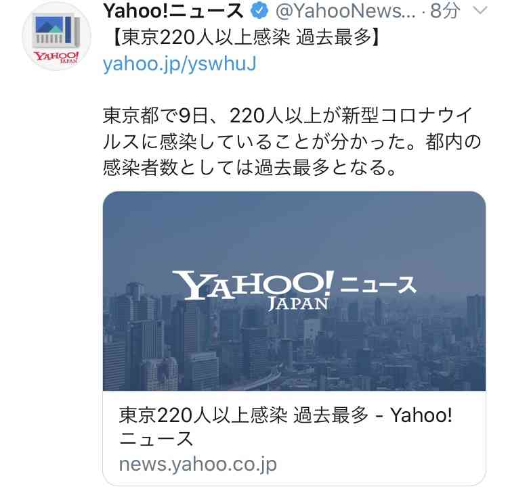Click the red YAHOO! JAPAN text in the avatar
Viewport: 508px width, 491px height.
tap(56, 57)
